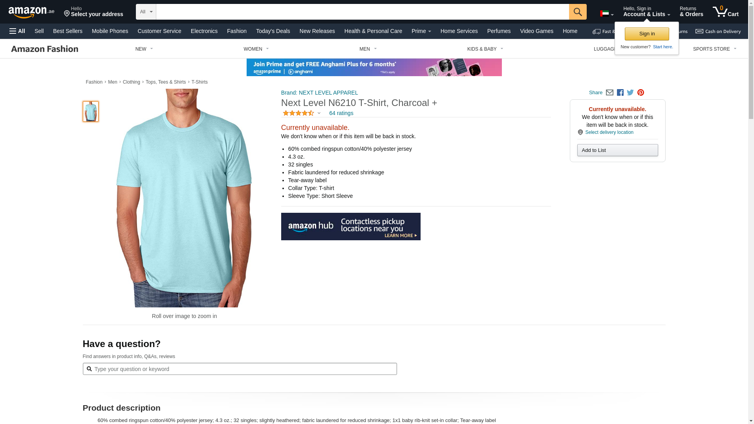Open the Prime dropdown menu
754x424 pixels.
pyautogui.click(x=421, y=31)
